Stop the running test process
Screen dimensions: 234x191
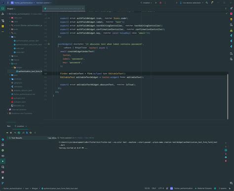(11, 133)
